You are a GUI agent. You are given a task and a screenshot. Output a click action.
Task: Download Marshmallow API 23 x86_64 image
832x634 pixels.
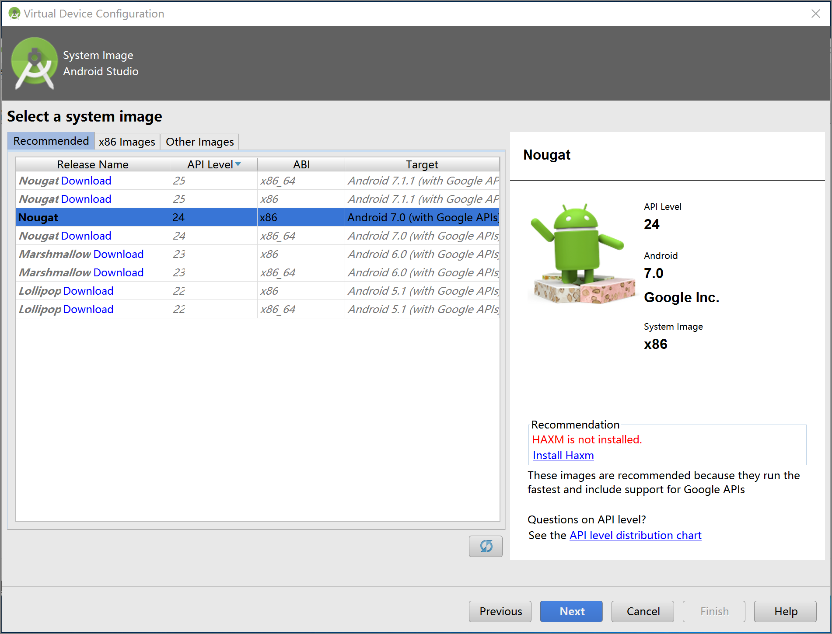119,272
